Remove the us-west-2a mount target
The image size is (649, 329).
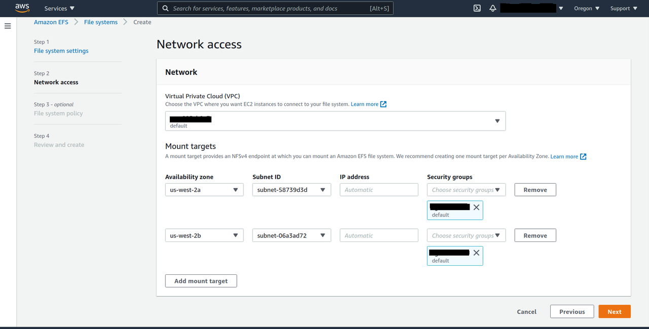(535, 190)
